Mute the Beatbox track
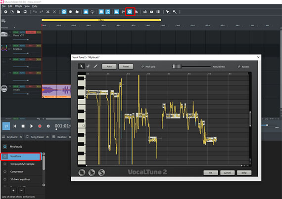 click(22, 46)
